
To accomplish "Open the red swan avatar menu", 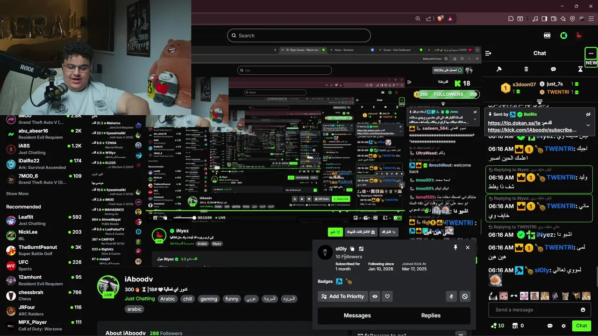I will [x=580, y=35].
